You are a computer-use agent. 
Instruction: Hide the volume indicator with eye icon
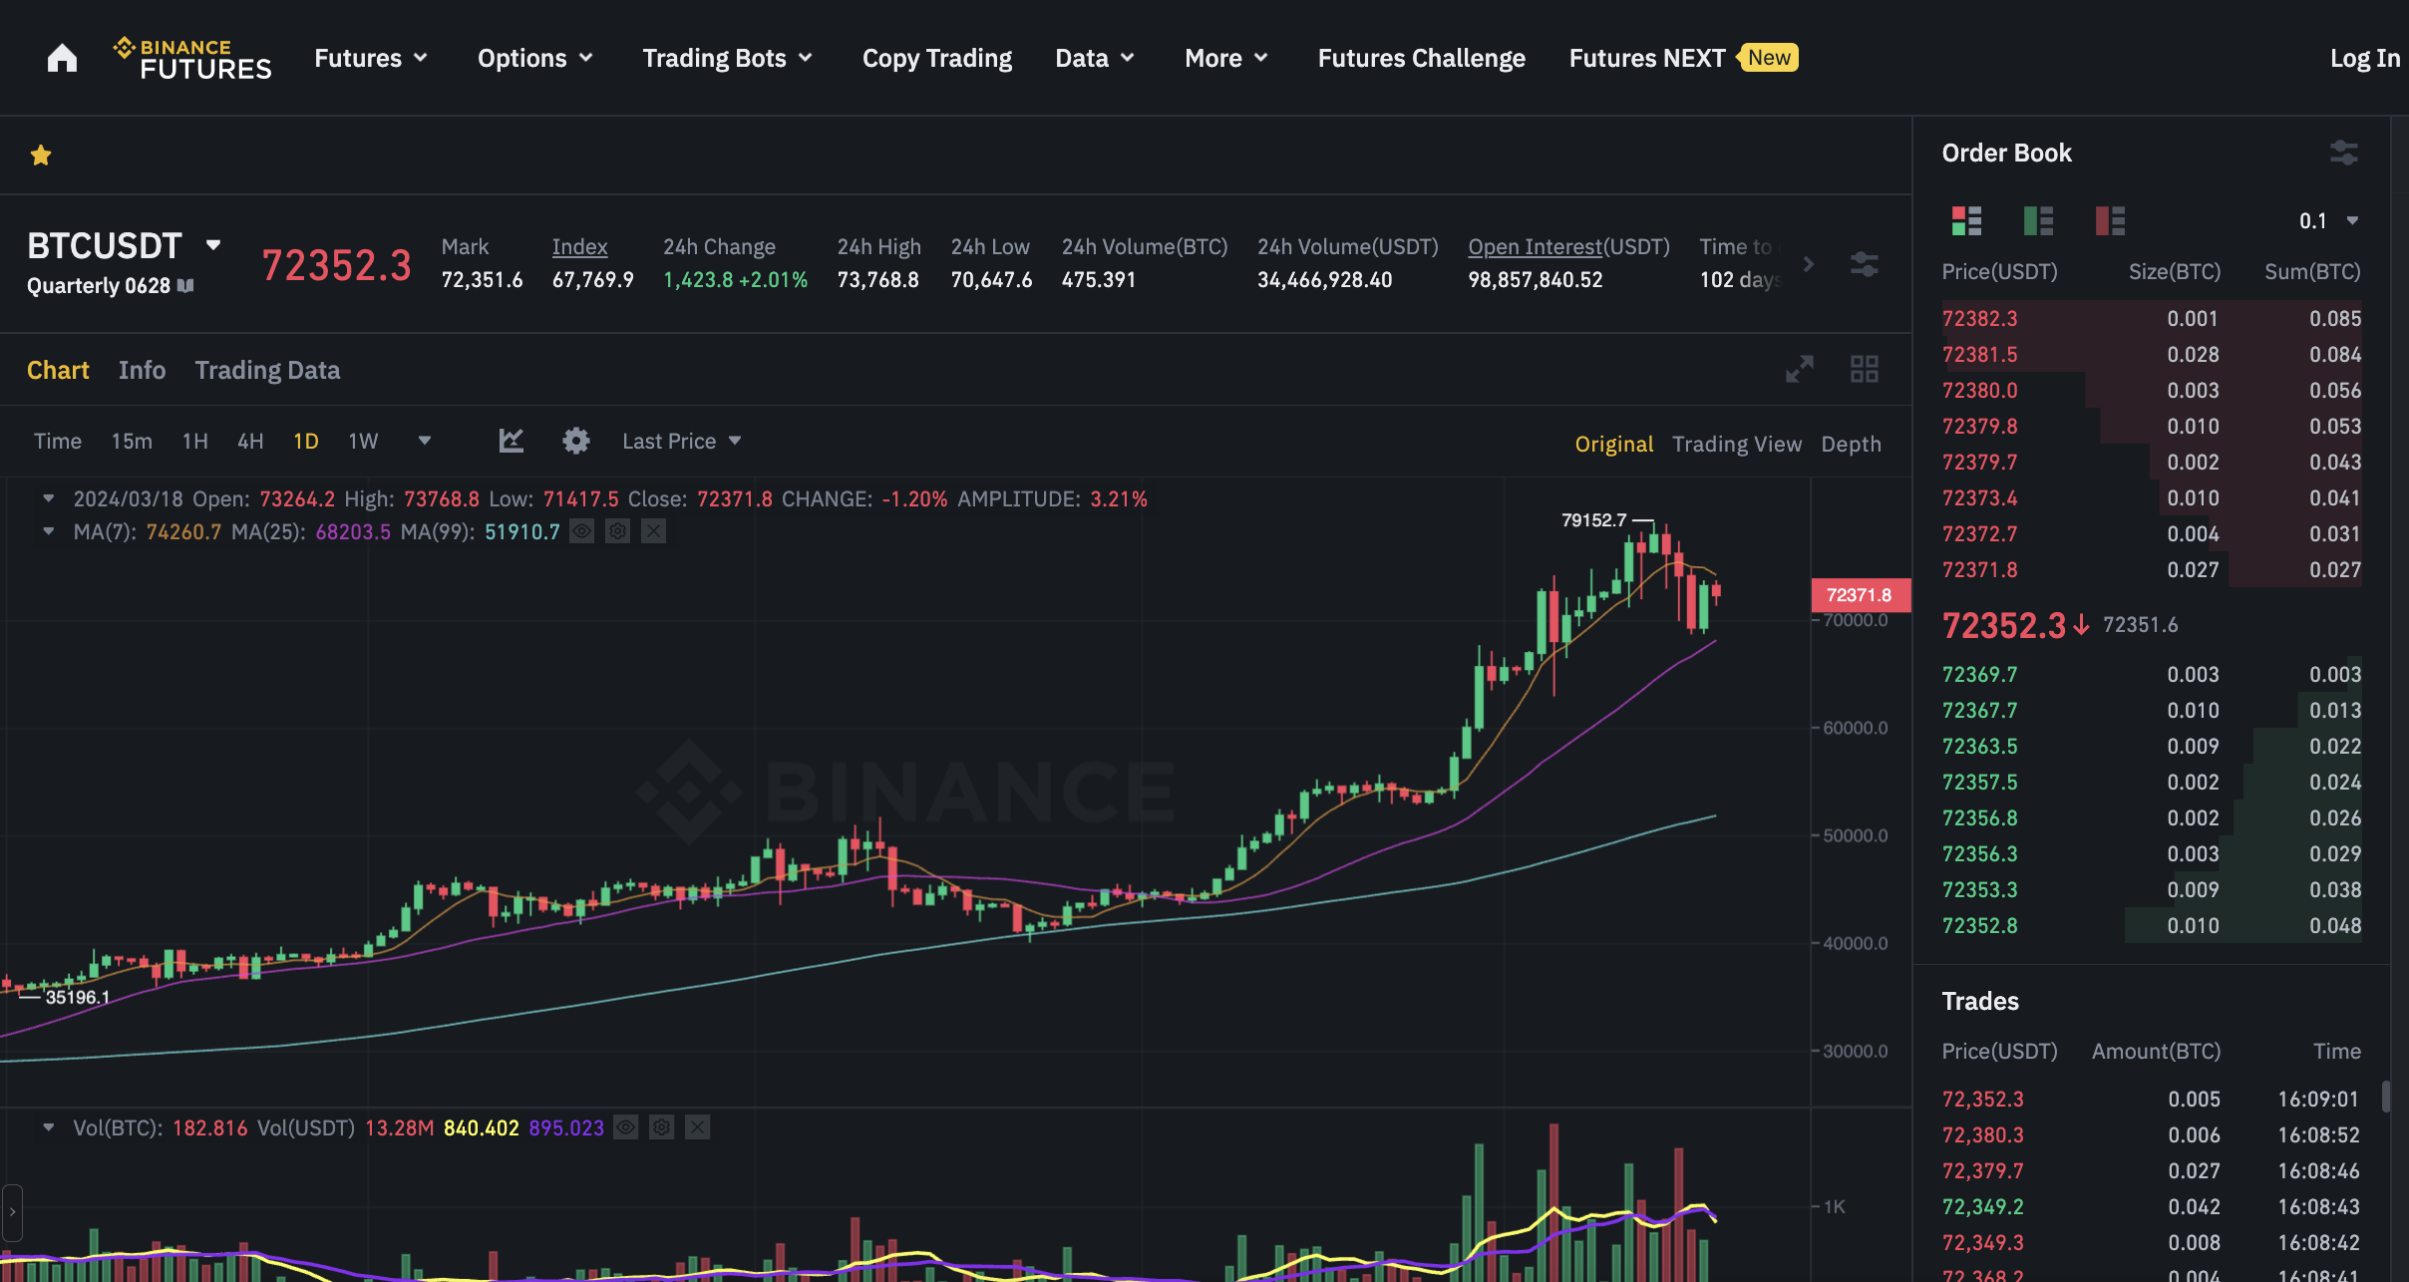pyautogui.click(x=626, y=1127)
